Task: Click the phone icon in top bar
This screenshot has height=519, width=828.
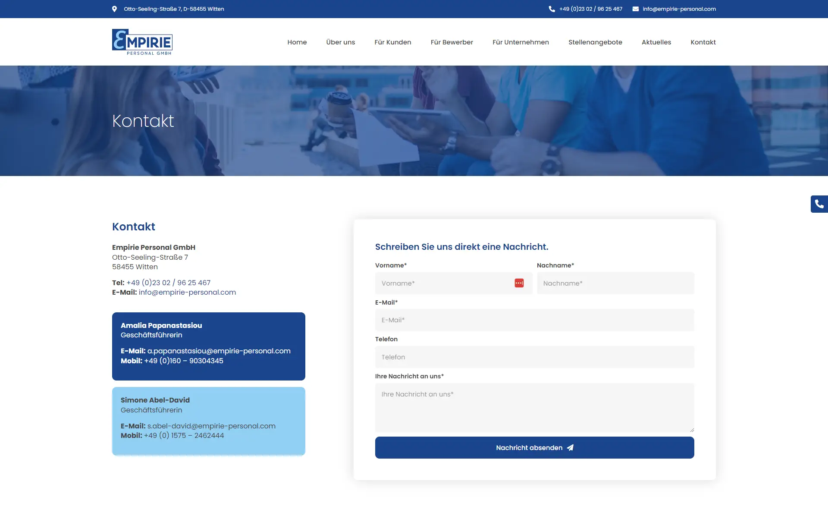Action: coord(552,9)
